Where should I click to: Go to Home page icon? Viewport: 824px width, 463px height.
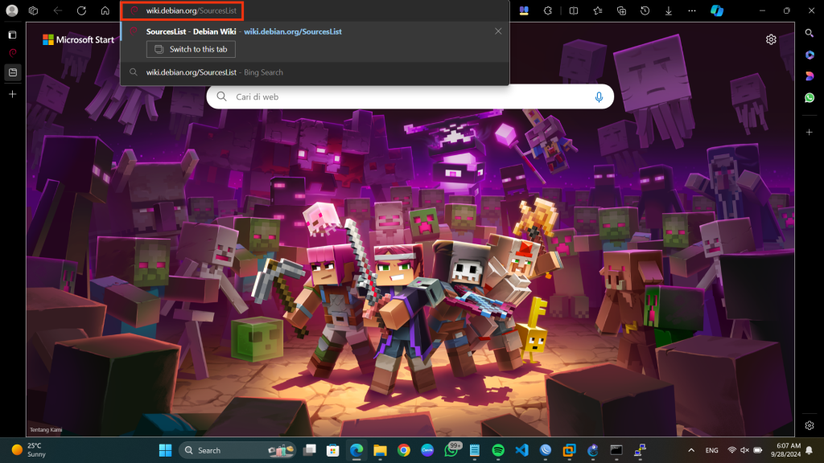(x=105, y=11)
